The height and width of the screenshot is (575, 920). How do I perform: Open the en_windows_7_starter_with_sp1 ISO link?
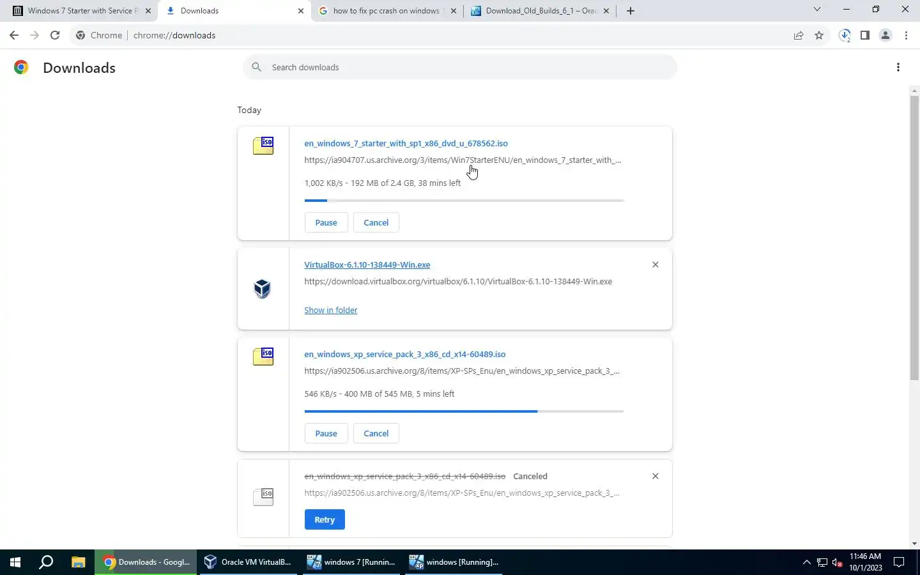(406, 143)
